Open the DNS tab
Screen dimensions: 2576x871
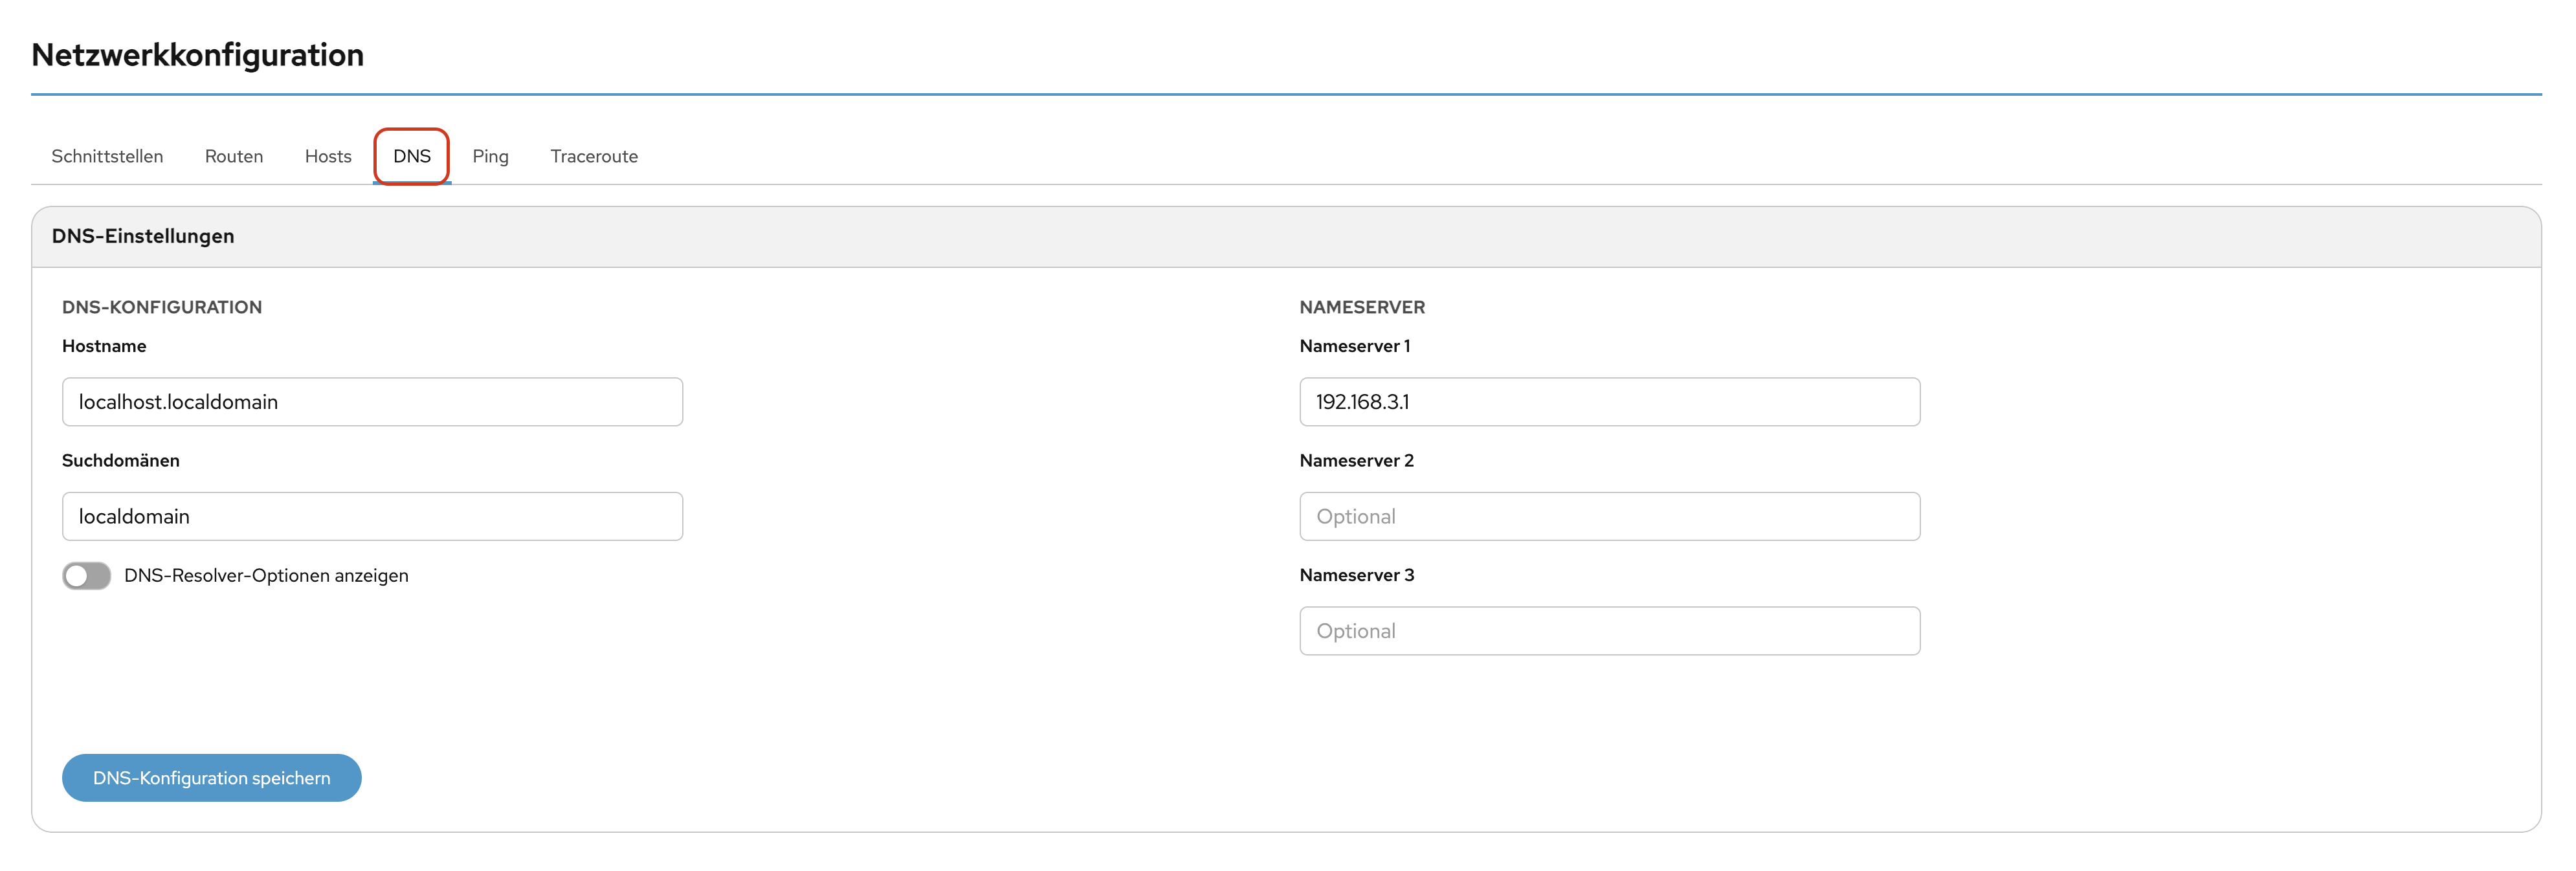pyautogui.click(x=412, y=156)
